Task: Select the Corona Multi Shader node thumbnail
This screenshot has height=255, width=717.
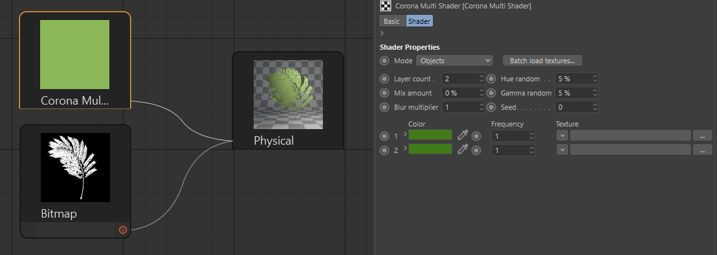Action: click(x=74, y=54)
